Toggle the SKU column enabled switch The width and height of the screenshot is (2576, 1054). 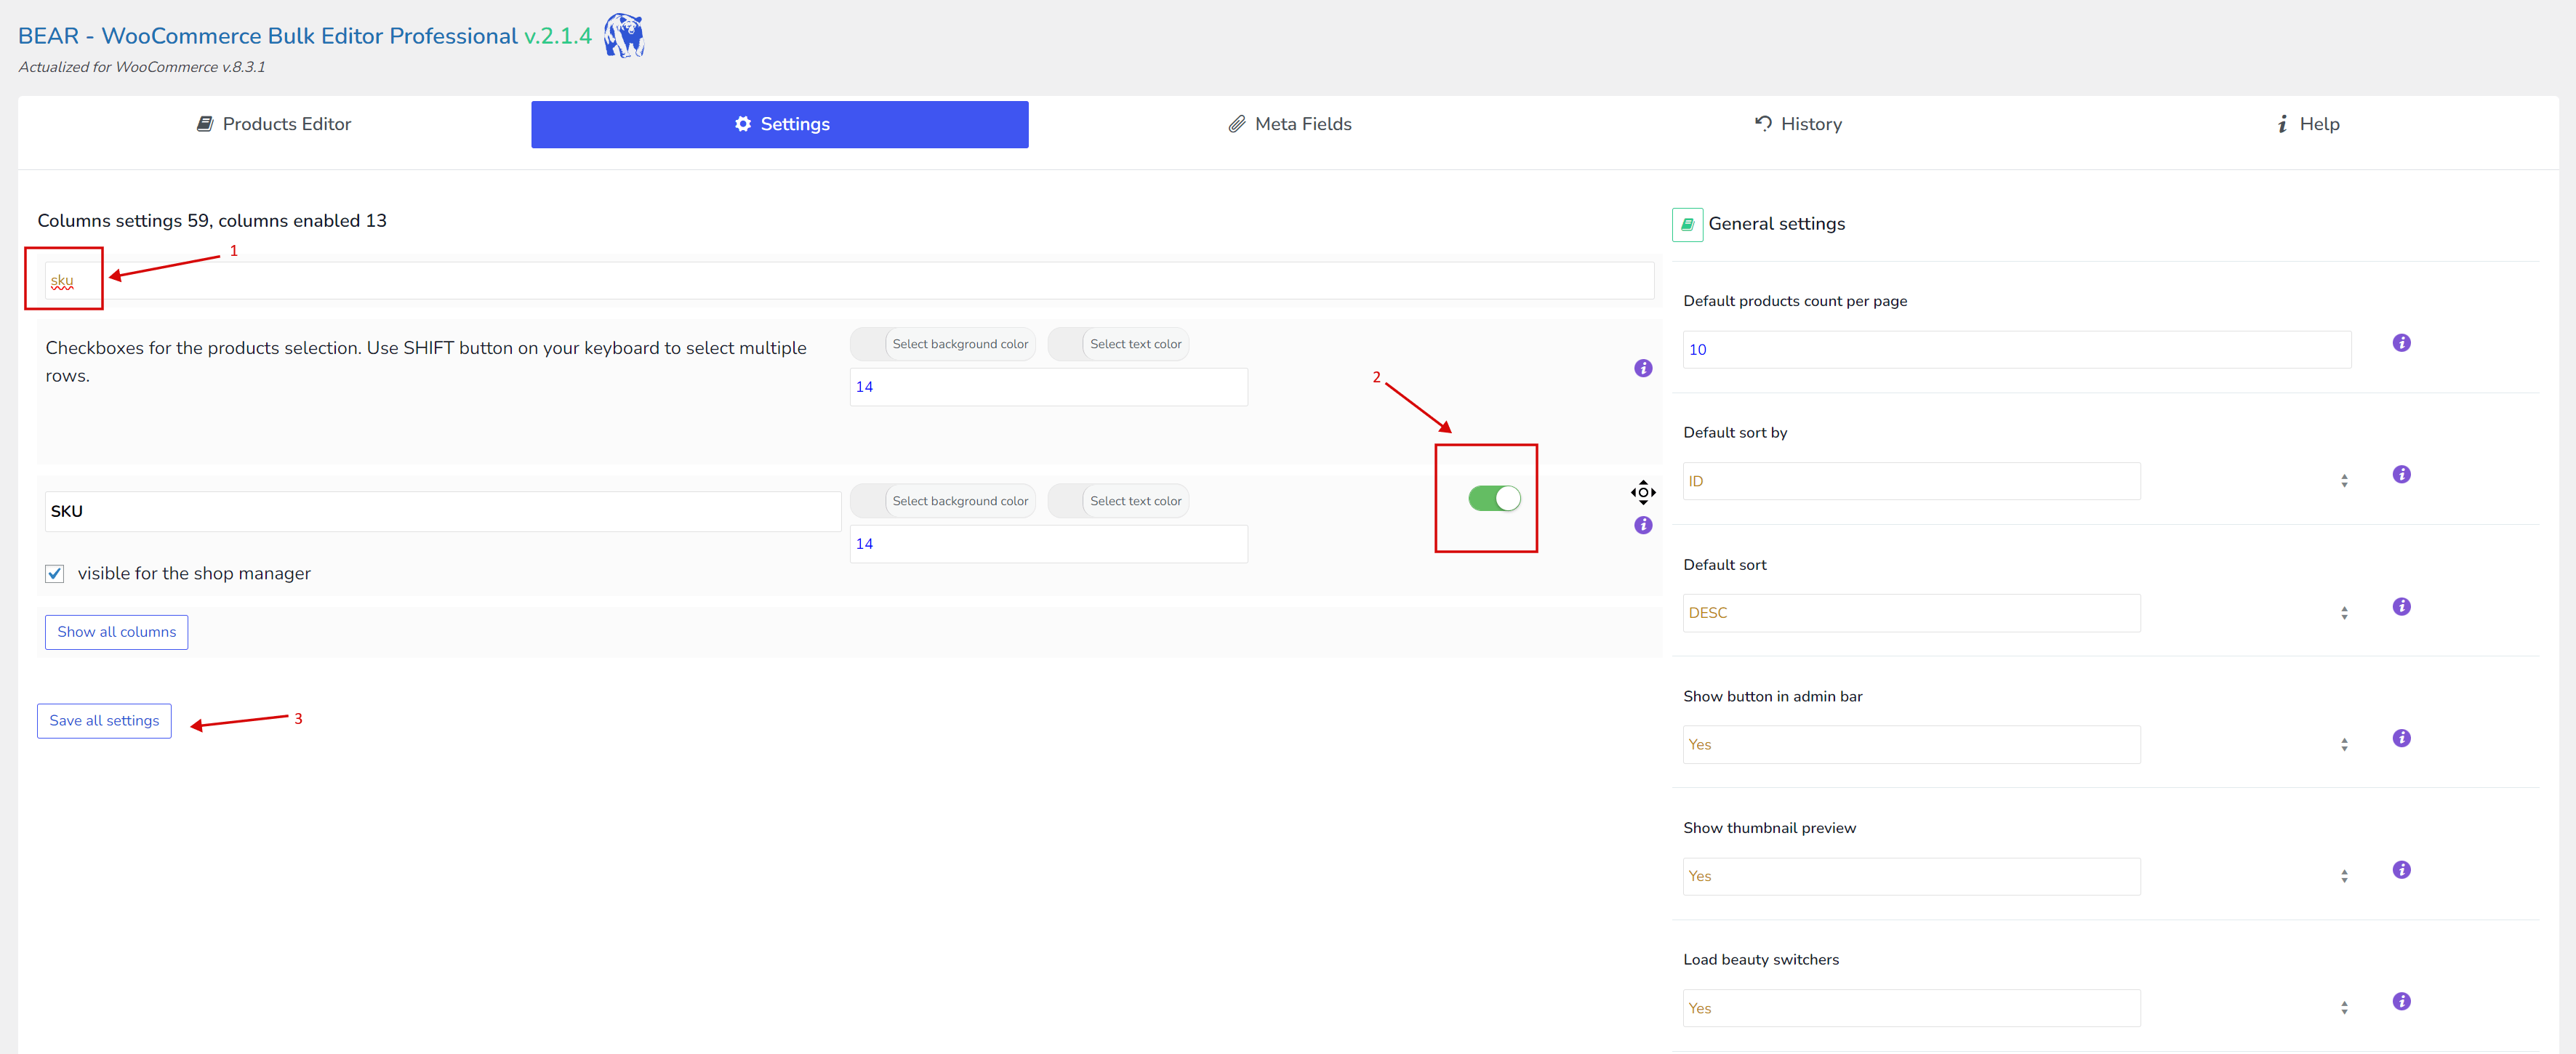(1494, 498)
